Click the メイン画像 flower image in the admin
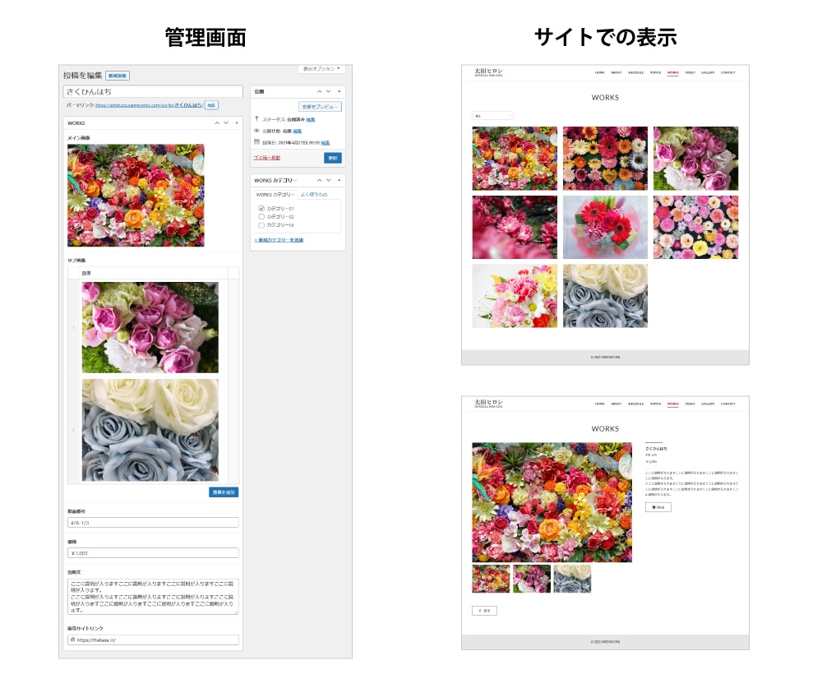 pyautogui.click(x=136, y=195)
